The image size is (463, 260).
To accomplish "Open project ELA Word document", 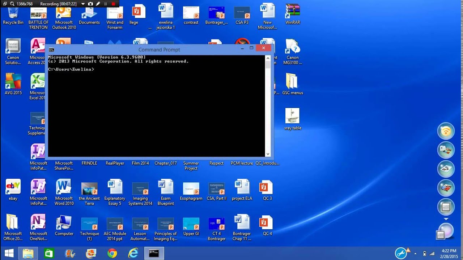I will click(242, 190).
